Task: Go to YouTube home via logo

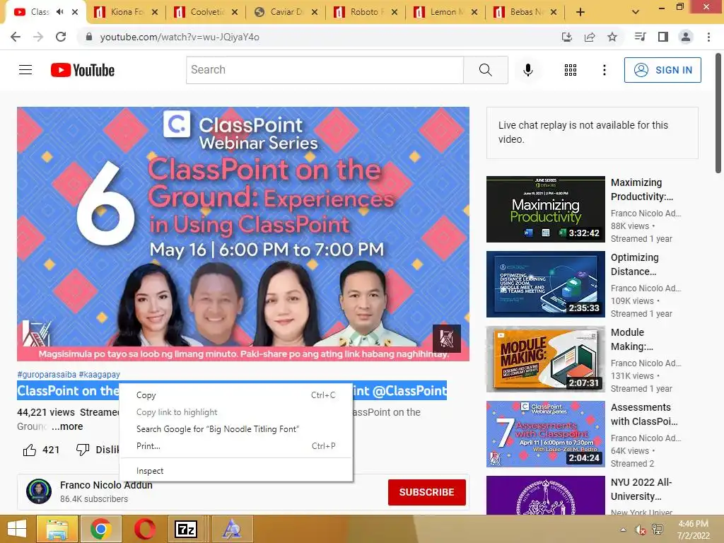Action: (x=83, y=70)
